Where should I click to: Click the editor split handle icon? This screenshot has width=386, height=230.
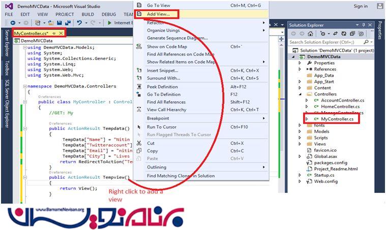[x=281, y=39]
